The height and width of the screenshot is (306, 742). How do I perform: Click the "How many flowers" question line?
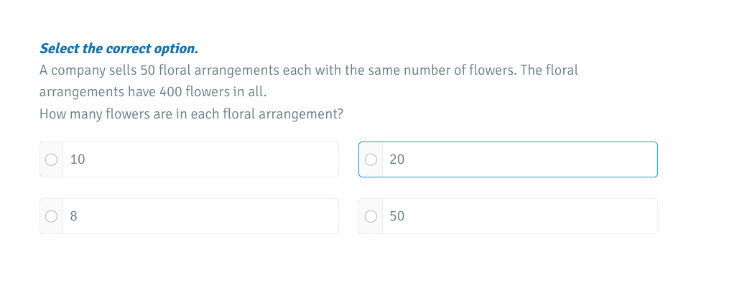pos(191,114)
